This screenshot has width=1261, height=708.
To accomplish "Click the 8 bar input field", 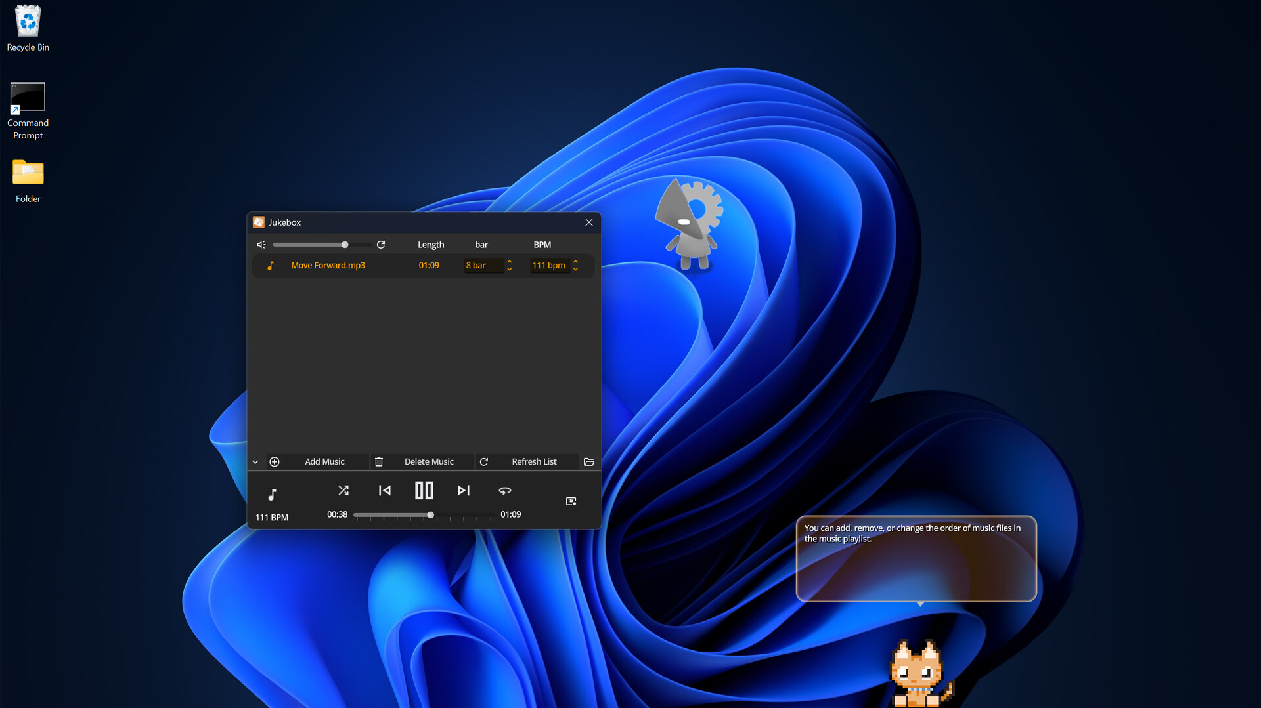I will click(484, 266).
